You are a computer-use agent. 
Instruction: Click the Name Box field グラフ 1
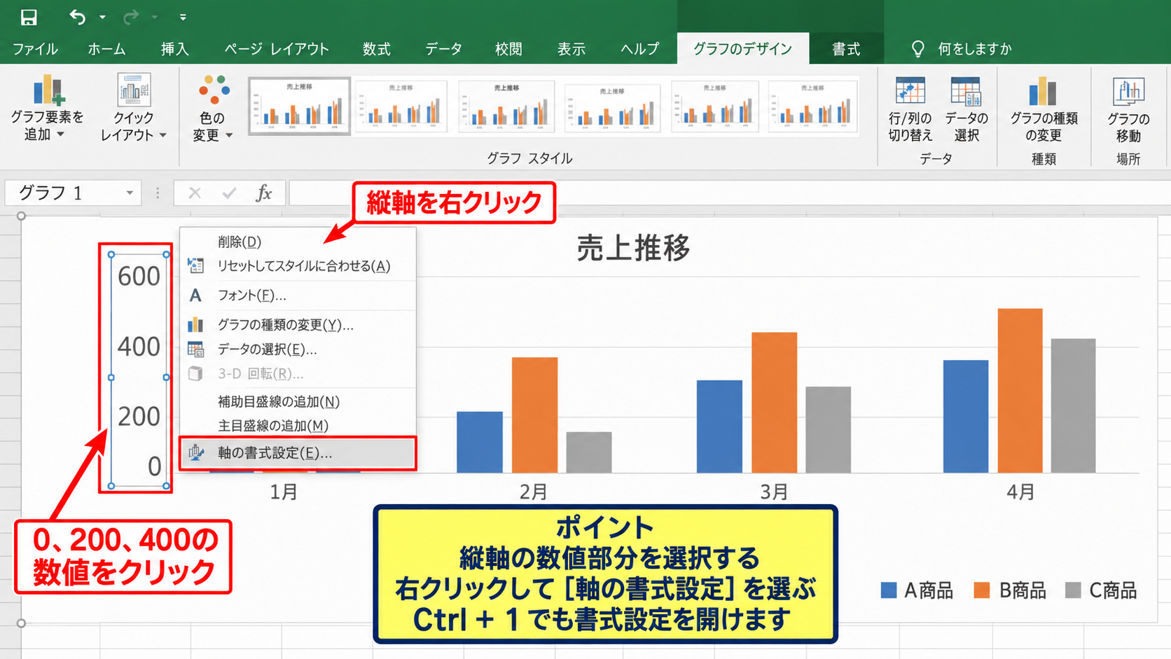(63, 193)
